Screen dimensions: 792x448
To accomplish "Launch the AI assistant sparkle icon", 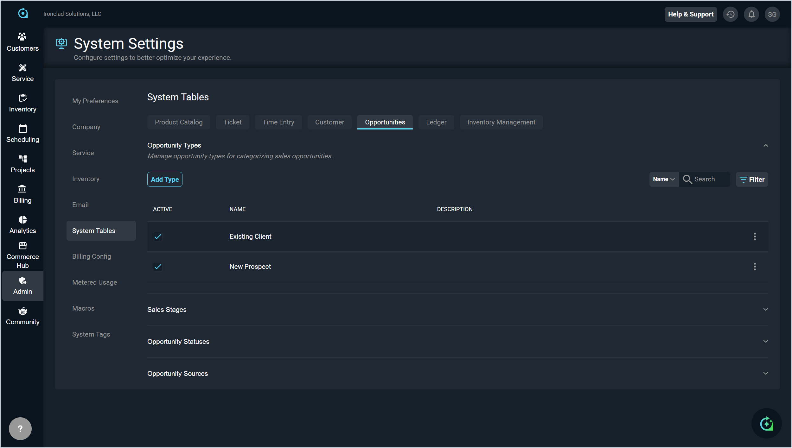I will coord(766,424).
